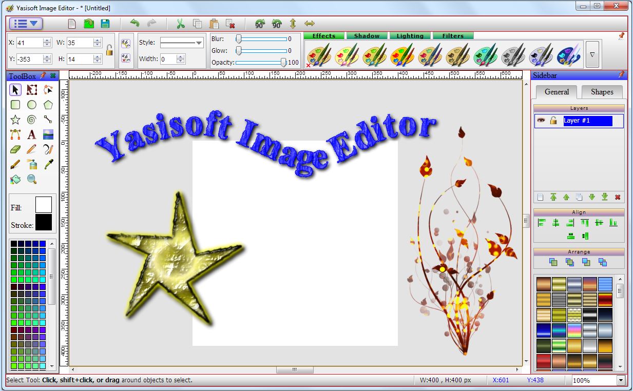This screenshot has width=633, height=391.
Task: Paste from clipboard icon
Action: (x=214, y=24)
